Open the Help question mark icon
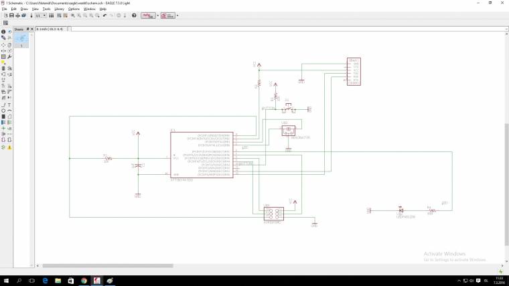509x286 pixels. tap(134, 15)
